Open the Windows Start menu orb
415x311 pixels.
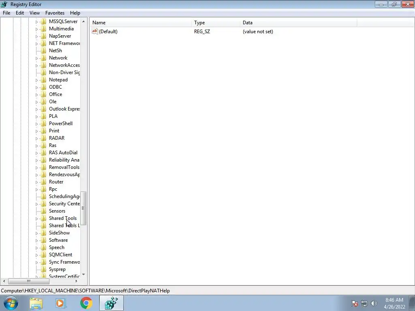pos(11,303)
